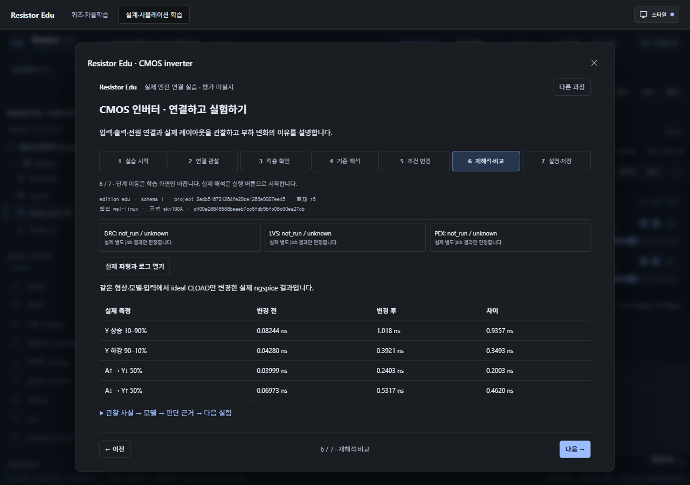Click the Resistor Edu logo

(32, 15)
